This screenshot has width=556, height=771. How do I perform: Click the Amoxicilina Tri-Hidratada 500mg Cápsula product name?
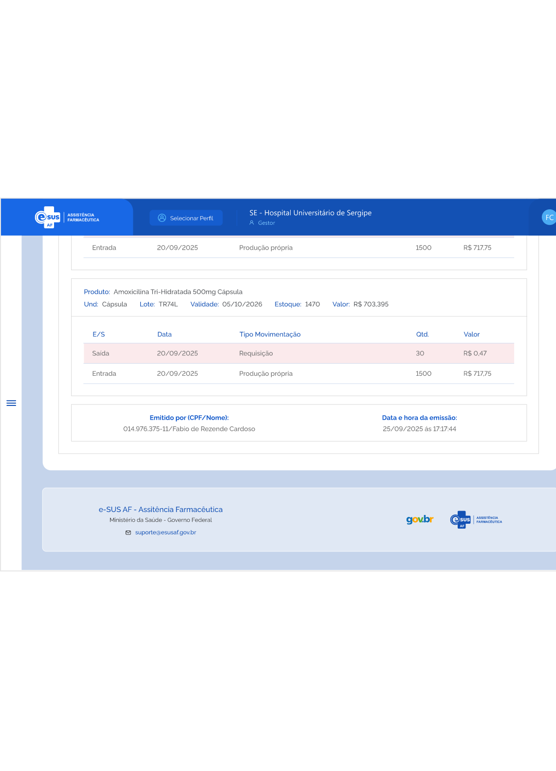pyautogui.click(x=178, y=292)
